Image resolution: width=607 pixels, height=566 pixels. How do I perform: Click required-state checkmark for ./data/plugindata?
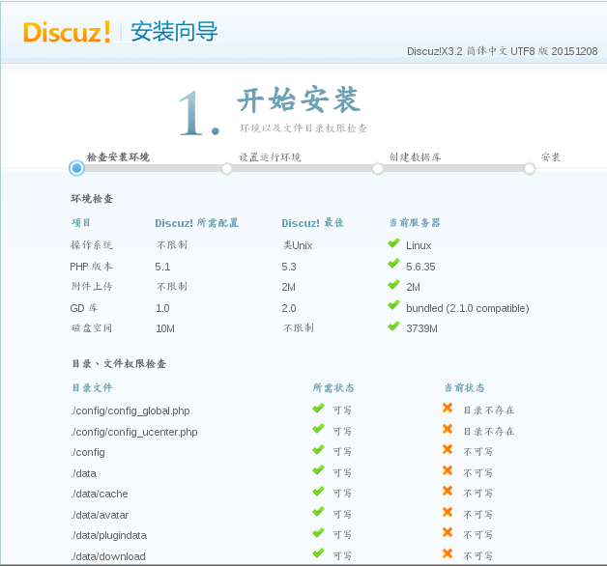click(x=318, y=533)
